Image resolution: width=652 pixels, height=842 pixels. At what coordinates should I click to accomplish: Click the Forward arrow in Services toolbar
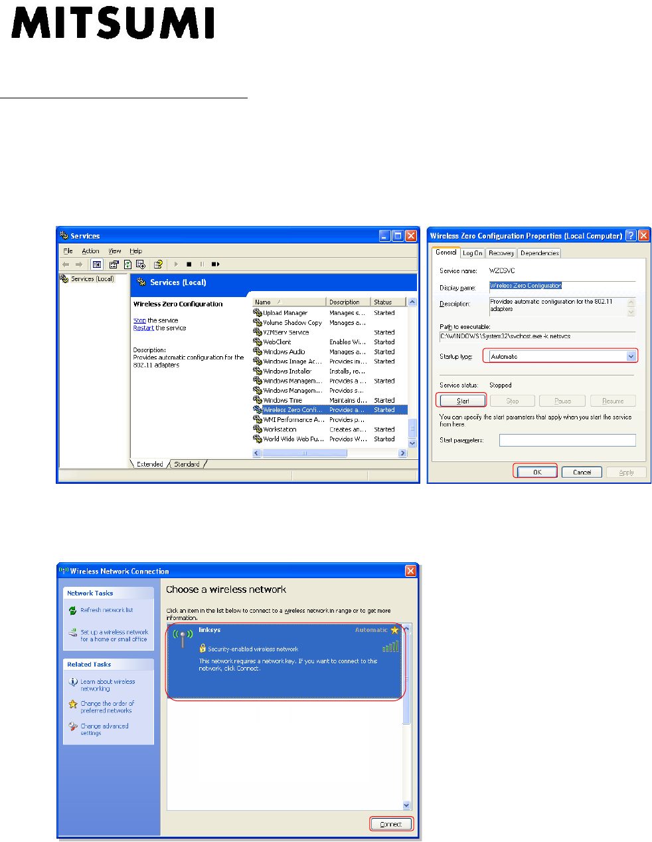(79, 264)
